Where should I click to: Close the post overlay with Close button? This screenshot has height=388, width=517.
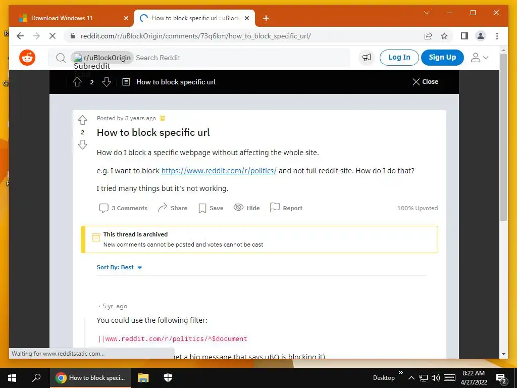click(425, 82)
